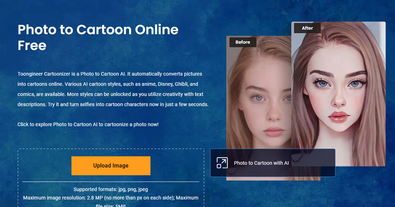Click the 'Supported formats: jpg, png, jpeg' text
Viewport: 395px width, 207px height.
(x=111, y=189)
